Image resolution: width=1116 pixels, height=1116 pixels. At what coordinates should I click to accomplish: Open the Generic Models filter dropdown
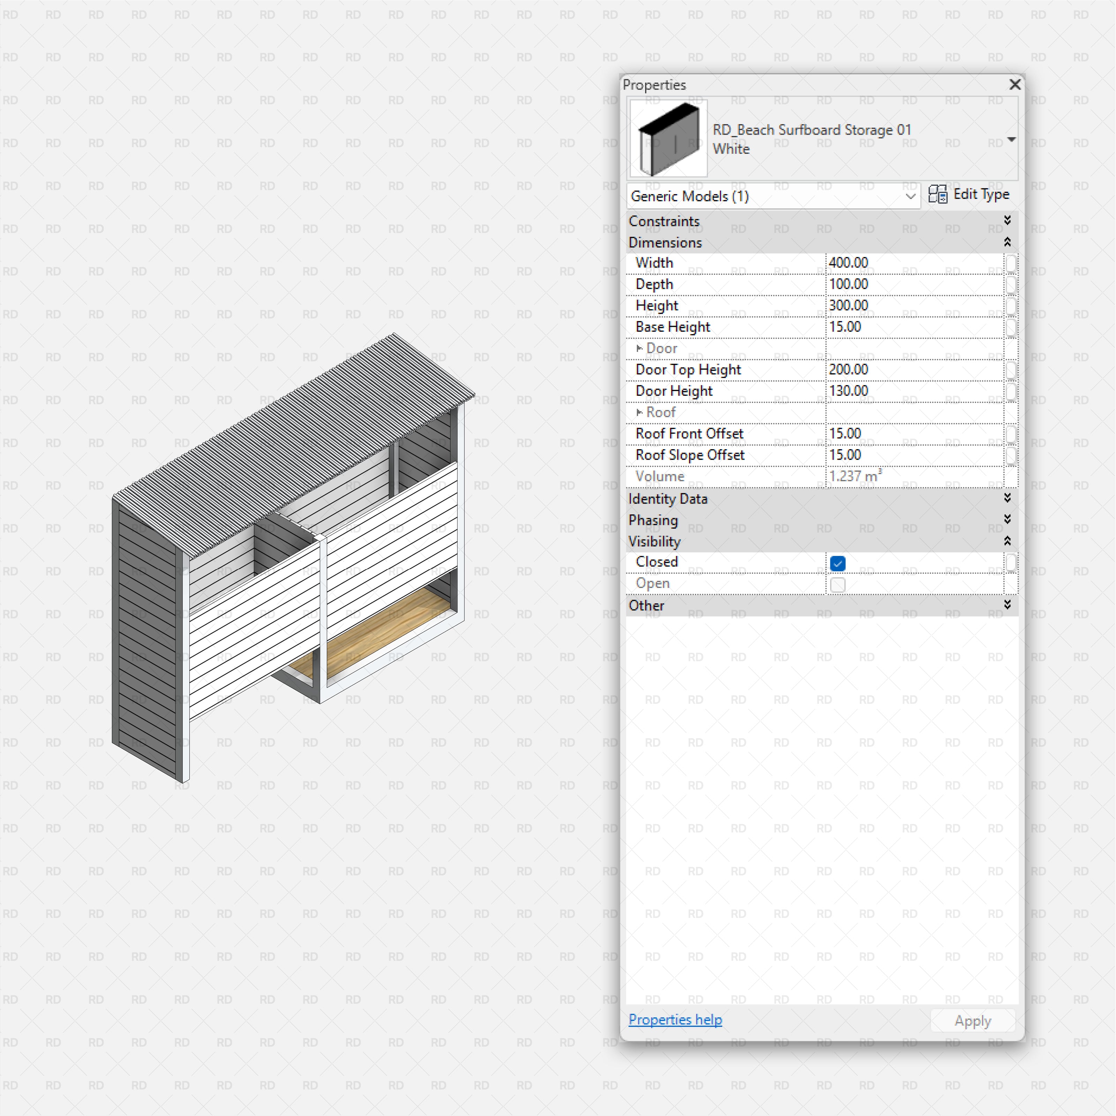click(x=910, y=196)
